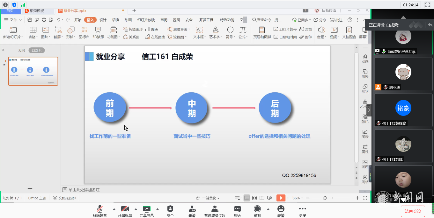Open the 表情 reactions icon
This screenshot has width=434, height=218.
coord(281,209)
